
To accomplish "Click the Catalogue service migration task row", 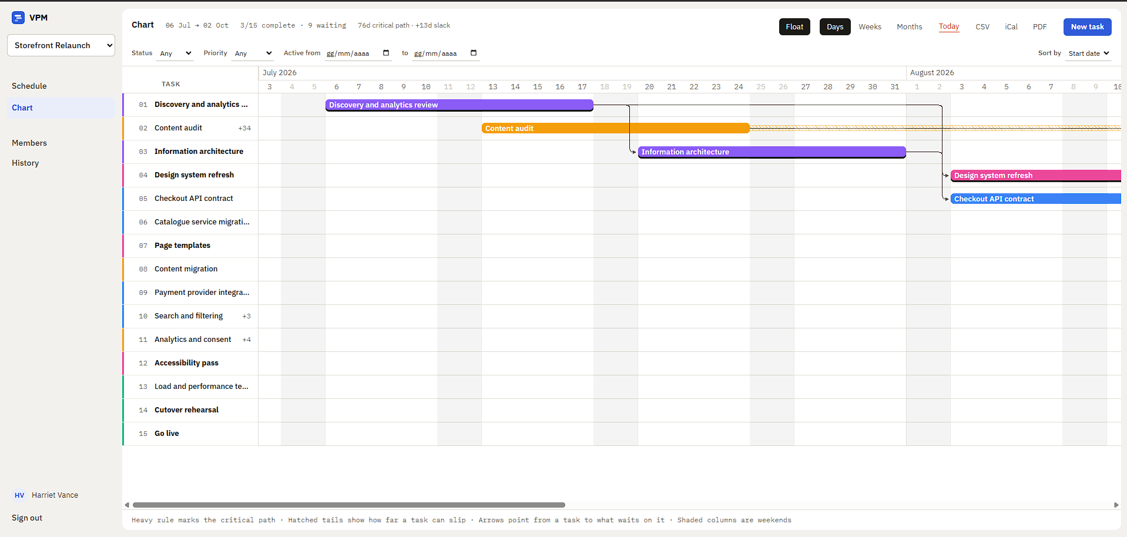I will tap(191, 222).
